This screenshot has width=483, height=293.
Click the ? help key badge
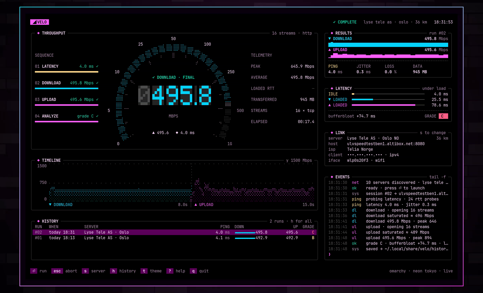(x=170, y=271)
